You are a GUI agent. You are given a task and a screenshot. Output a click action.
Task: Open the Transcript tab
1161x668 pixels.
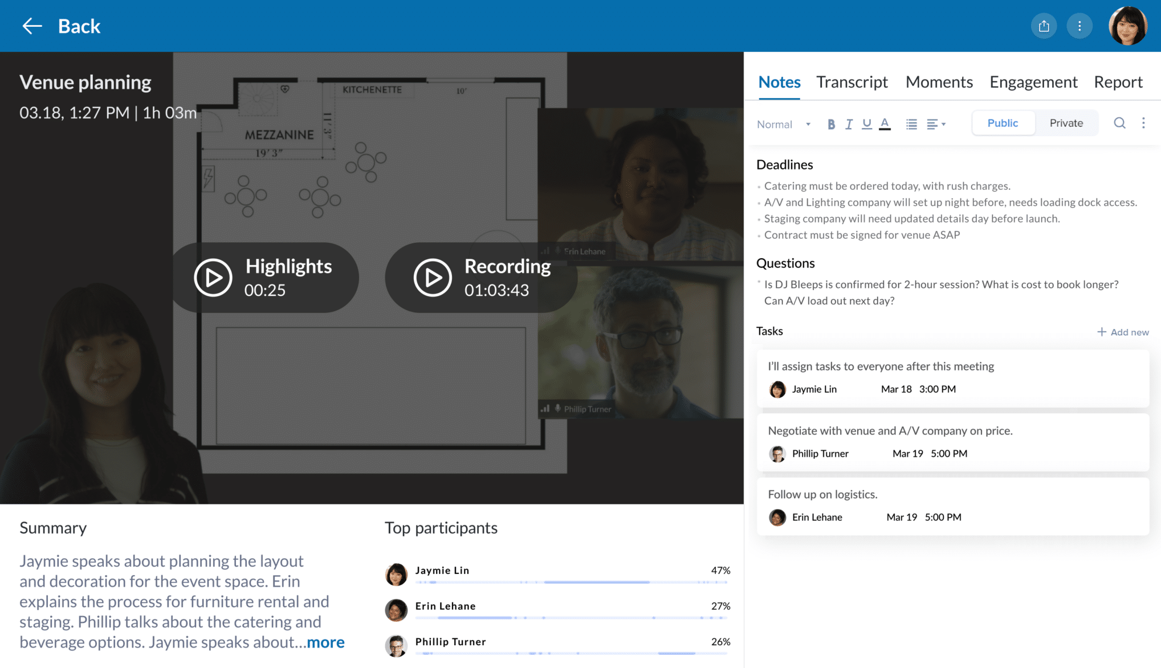click(x=852, y=82)
